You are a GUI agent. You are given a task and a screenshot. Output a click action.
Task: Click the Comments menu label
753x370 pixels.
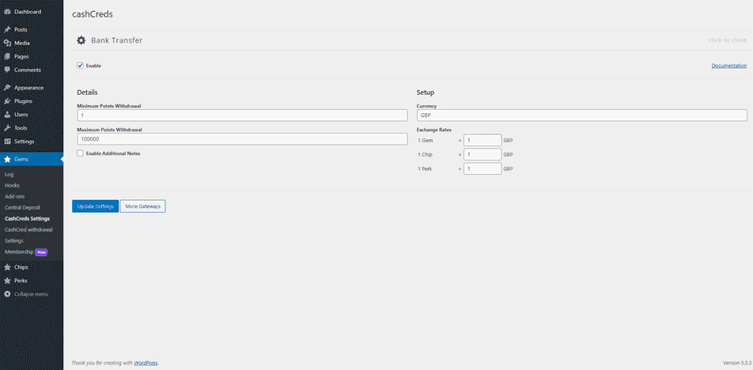pos(28,70)
